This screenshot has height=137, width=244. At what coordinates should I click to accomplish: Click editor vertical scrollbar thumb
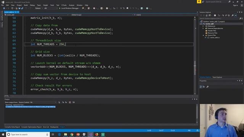coord(195,68)
